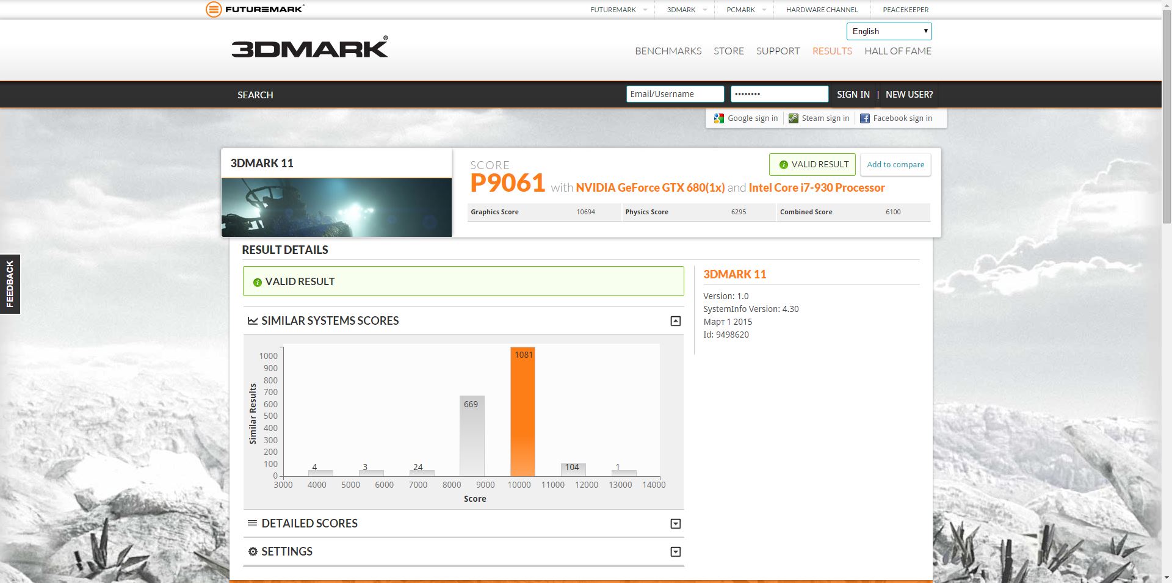1172x583 pixels.
Task: Open the English language dropdown
Action: coord(889,31)
